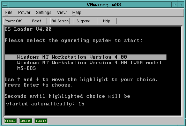Open the File menu

(9, 13)
